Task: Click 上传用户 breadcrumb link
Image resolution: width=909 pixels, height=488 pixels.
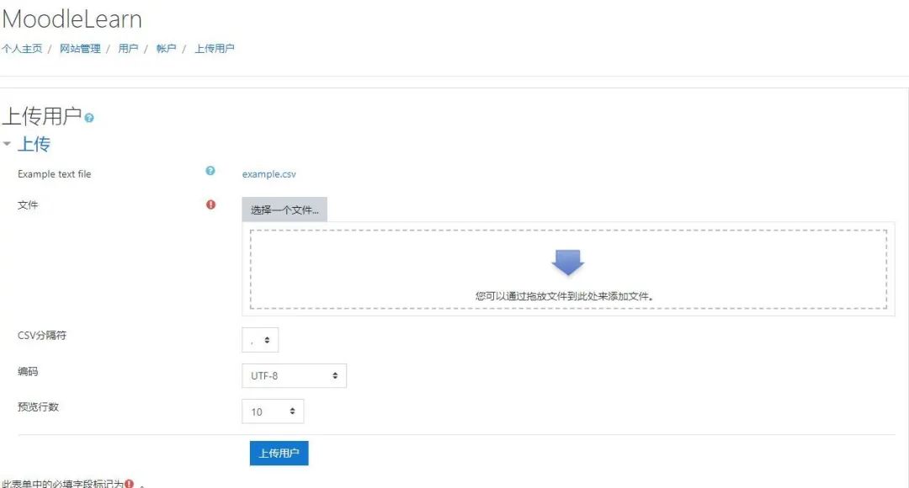Action: click(x=214, y=49)
